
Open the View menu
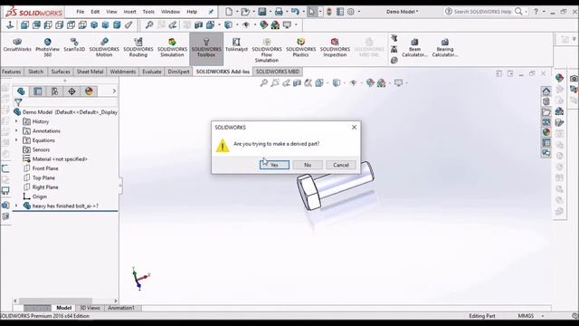click(111, 12)
